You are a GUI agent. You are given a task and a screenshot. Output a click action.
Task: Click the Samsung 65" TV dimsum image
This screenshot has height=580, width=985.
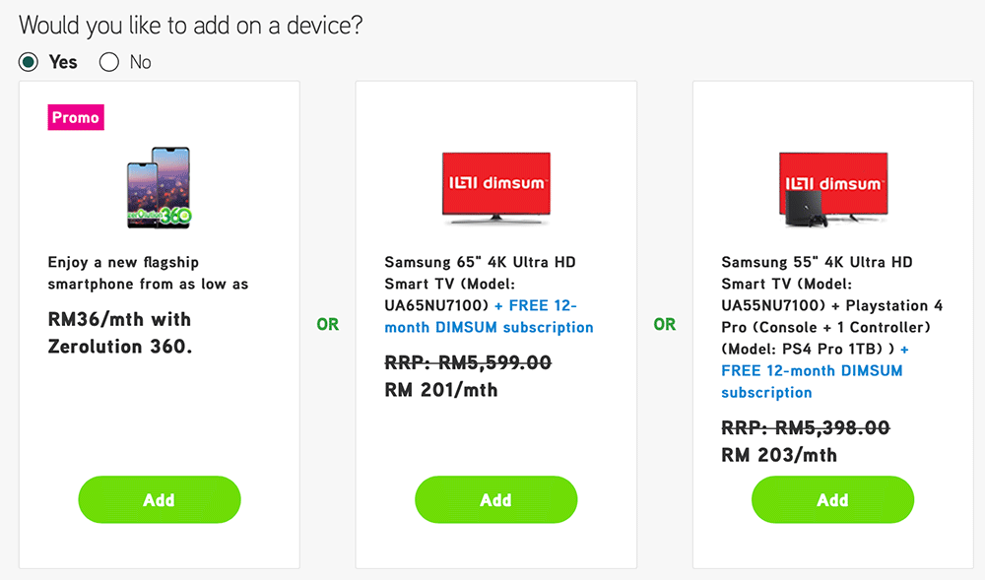495,187
